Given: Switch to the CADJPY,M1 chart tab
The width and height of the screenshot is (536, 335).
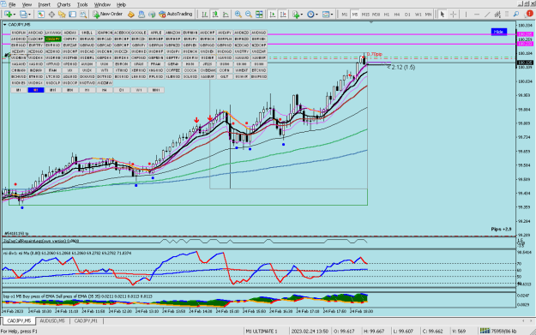Looking at the screenshot, I should (86, 321).
